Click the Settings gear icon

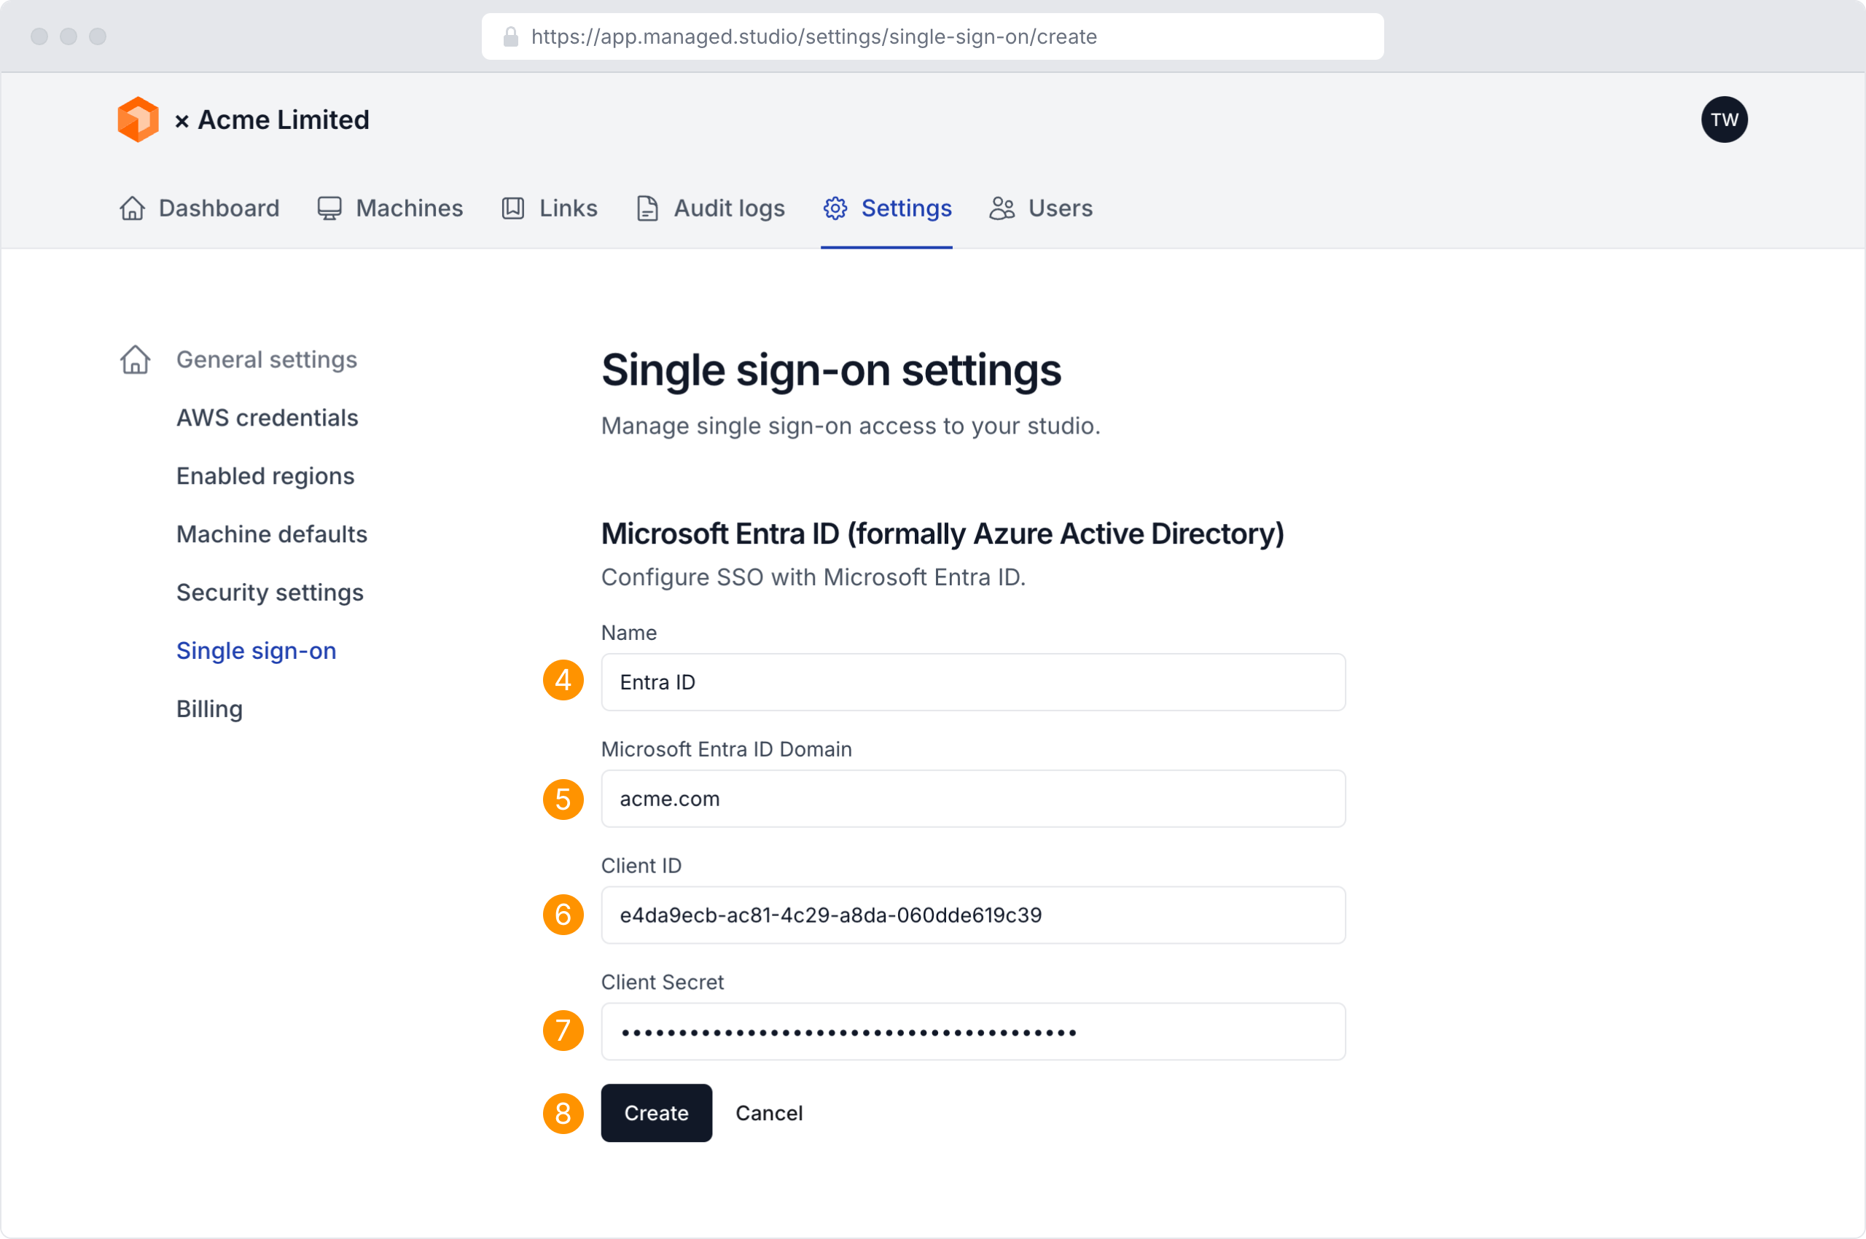pos(835,208)
